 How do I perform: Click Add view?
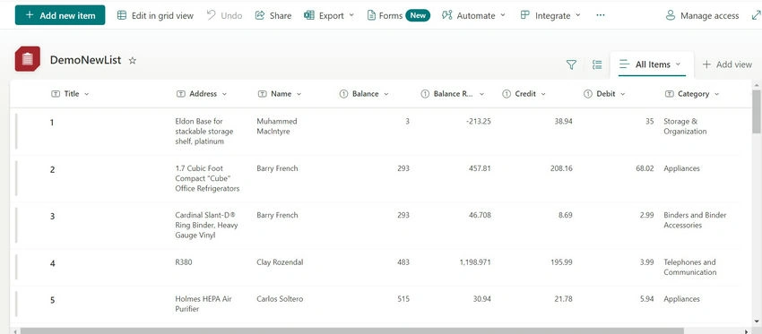(727, 64)
